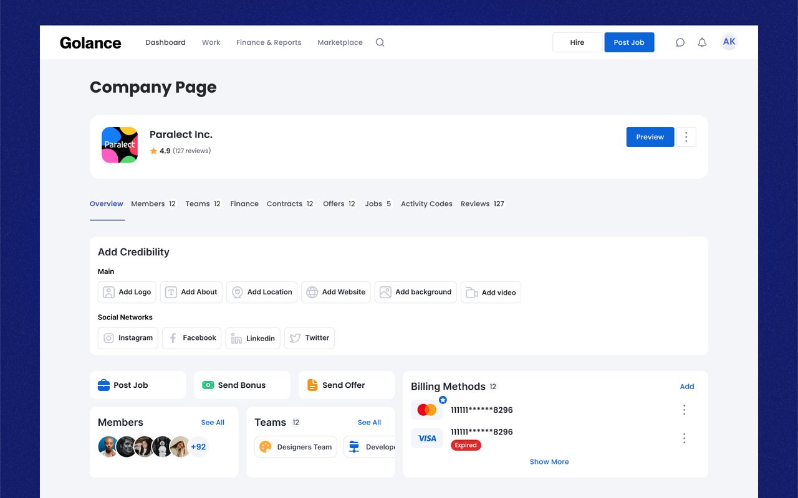This screenshot has height=498, width=798.
Task: Connect the Instagram social network
Action: pos(128,338)
